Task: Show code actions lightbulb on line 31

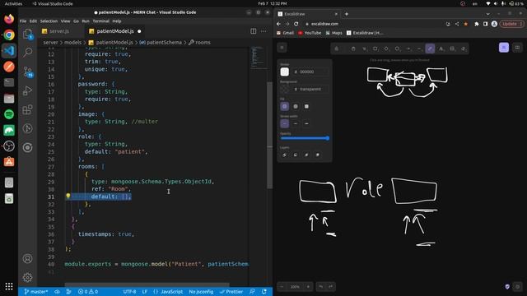Action: [68, 196]
